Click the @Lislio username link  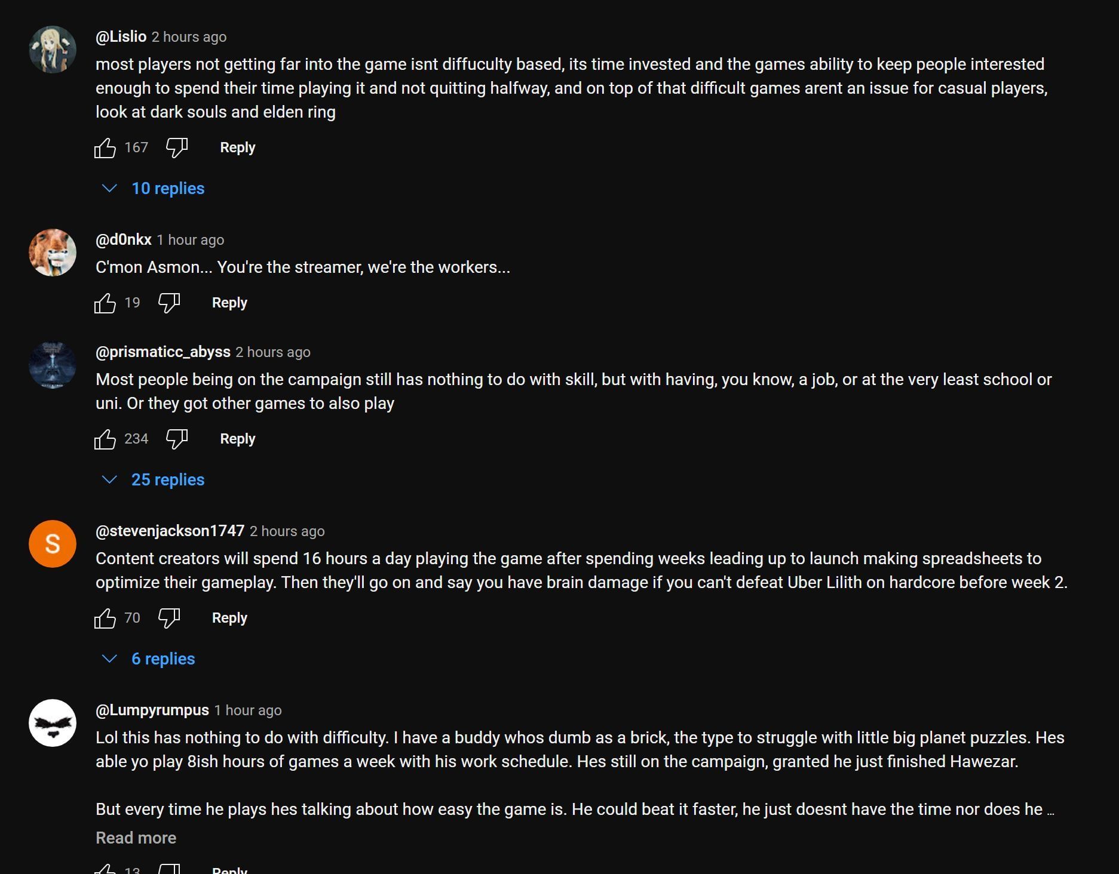[121, 36]
